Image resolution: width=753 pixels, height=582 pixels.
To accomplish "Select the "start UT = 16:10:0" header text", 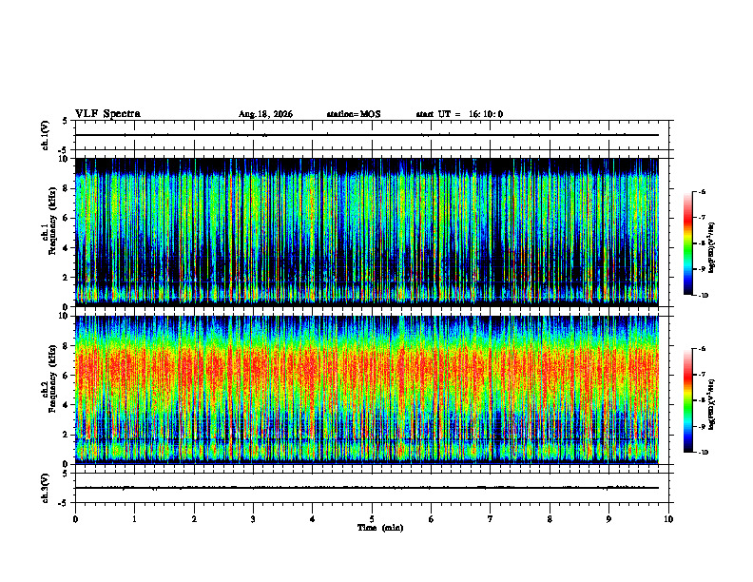I will [x=459, y=114].
